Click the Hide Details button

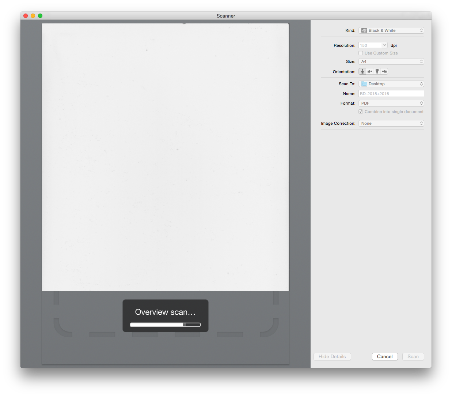click(332, 356)
